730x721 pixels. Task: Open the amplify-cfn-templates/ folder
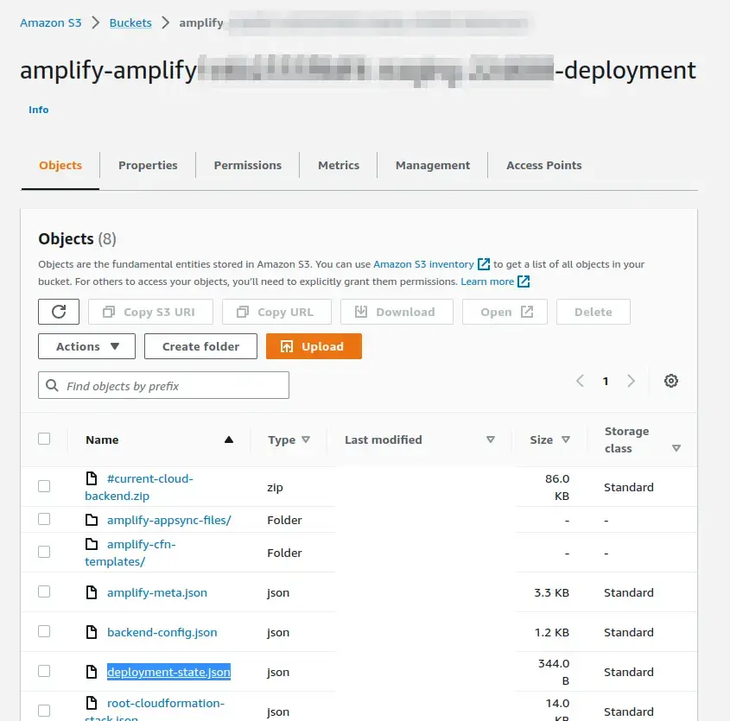pos(130,553)
